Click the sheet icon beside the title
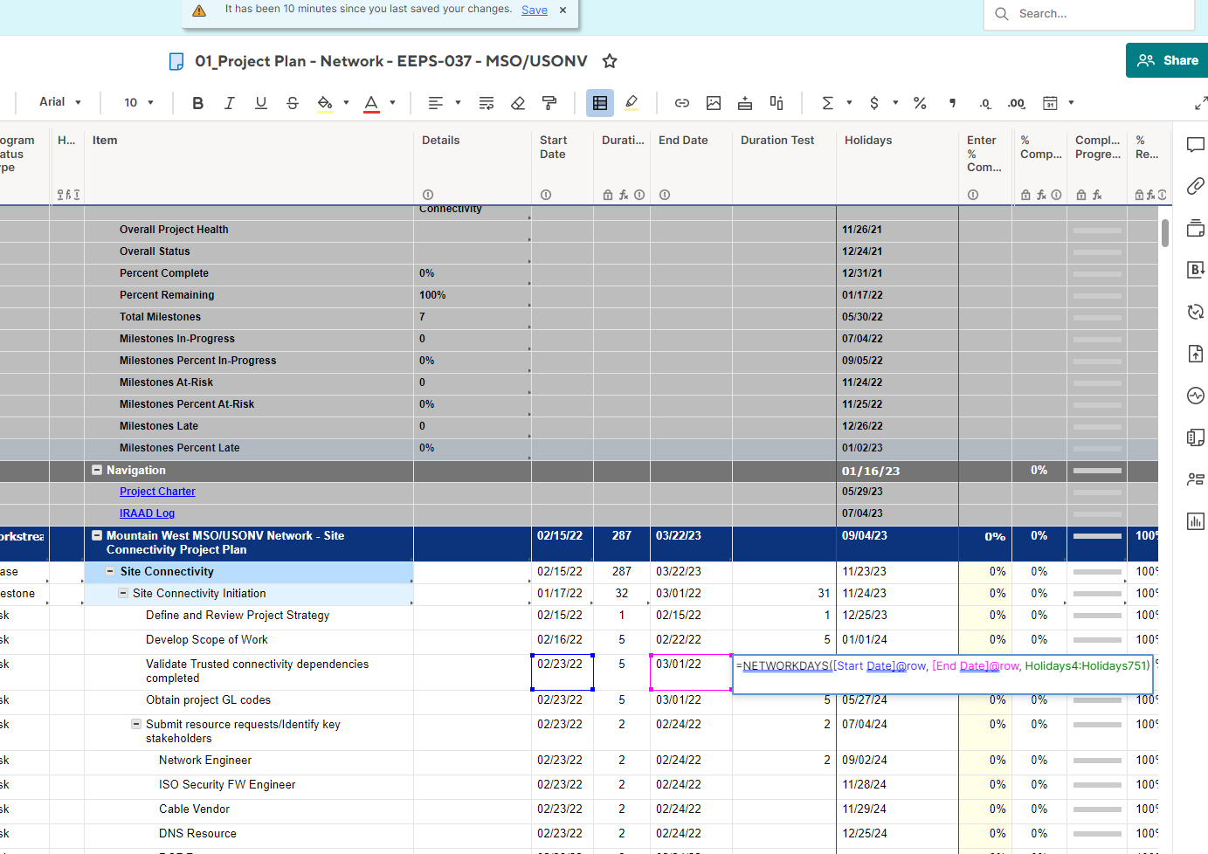 pyautogui.click(x=176, y=61)
